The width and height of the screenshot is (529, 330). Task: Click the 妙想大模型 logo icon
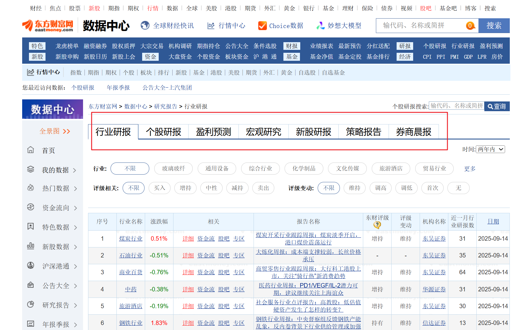coord(320,26)
